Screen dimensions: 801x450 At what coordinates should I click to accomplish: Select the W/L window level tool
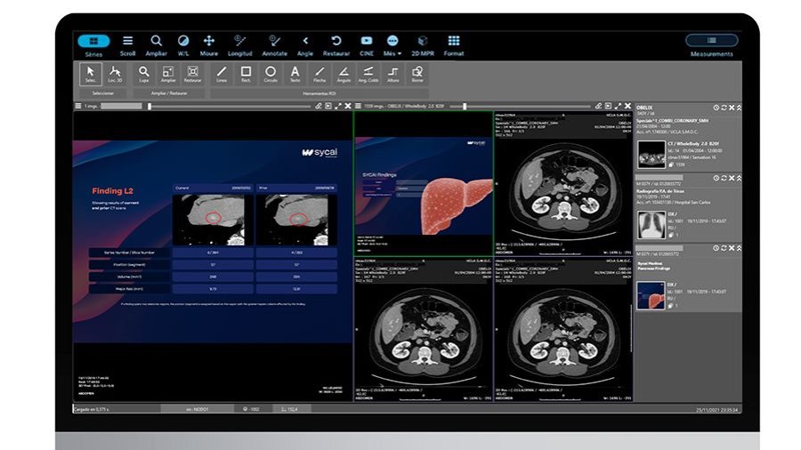point(182,44)
